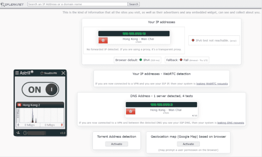Image resolution: width=262 pixels, height=157 pixels.
Task: Select the Hong Kong 2 server bar
Action: (x=40, y=105)
